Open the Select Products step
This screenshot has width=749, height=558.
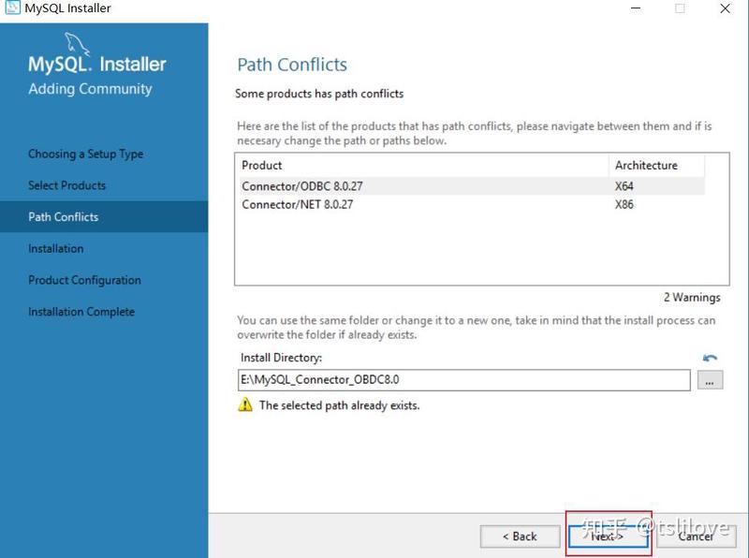(x=66, y=185)
